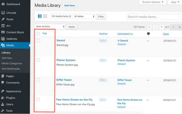Click the Comments bubble icon in sidebar

(x=3, y=82)
